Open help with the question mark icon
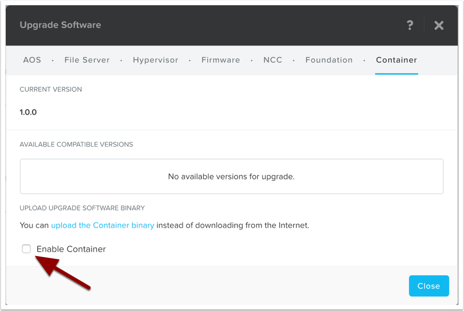This screenshot has width=464, height=311. [410, 25]
